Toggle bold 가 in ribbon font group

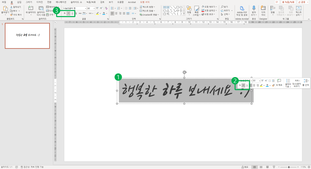tap(64, 13)
